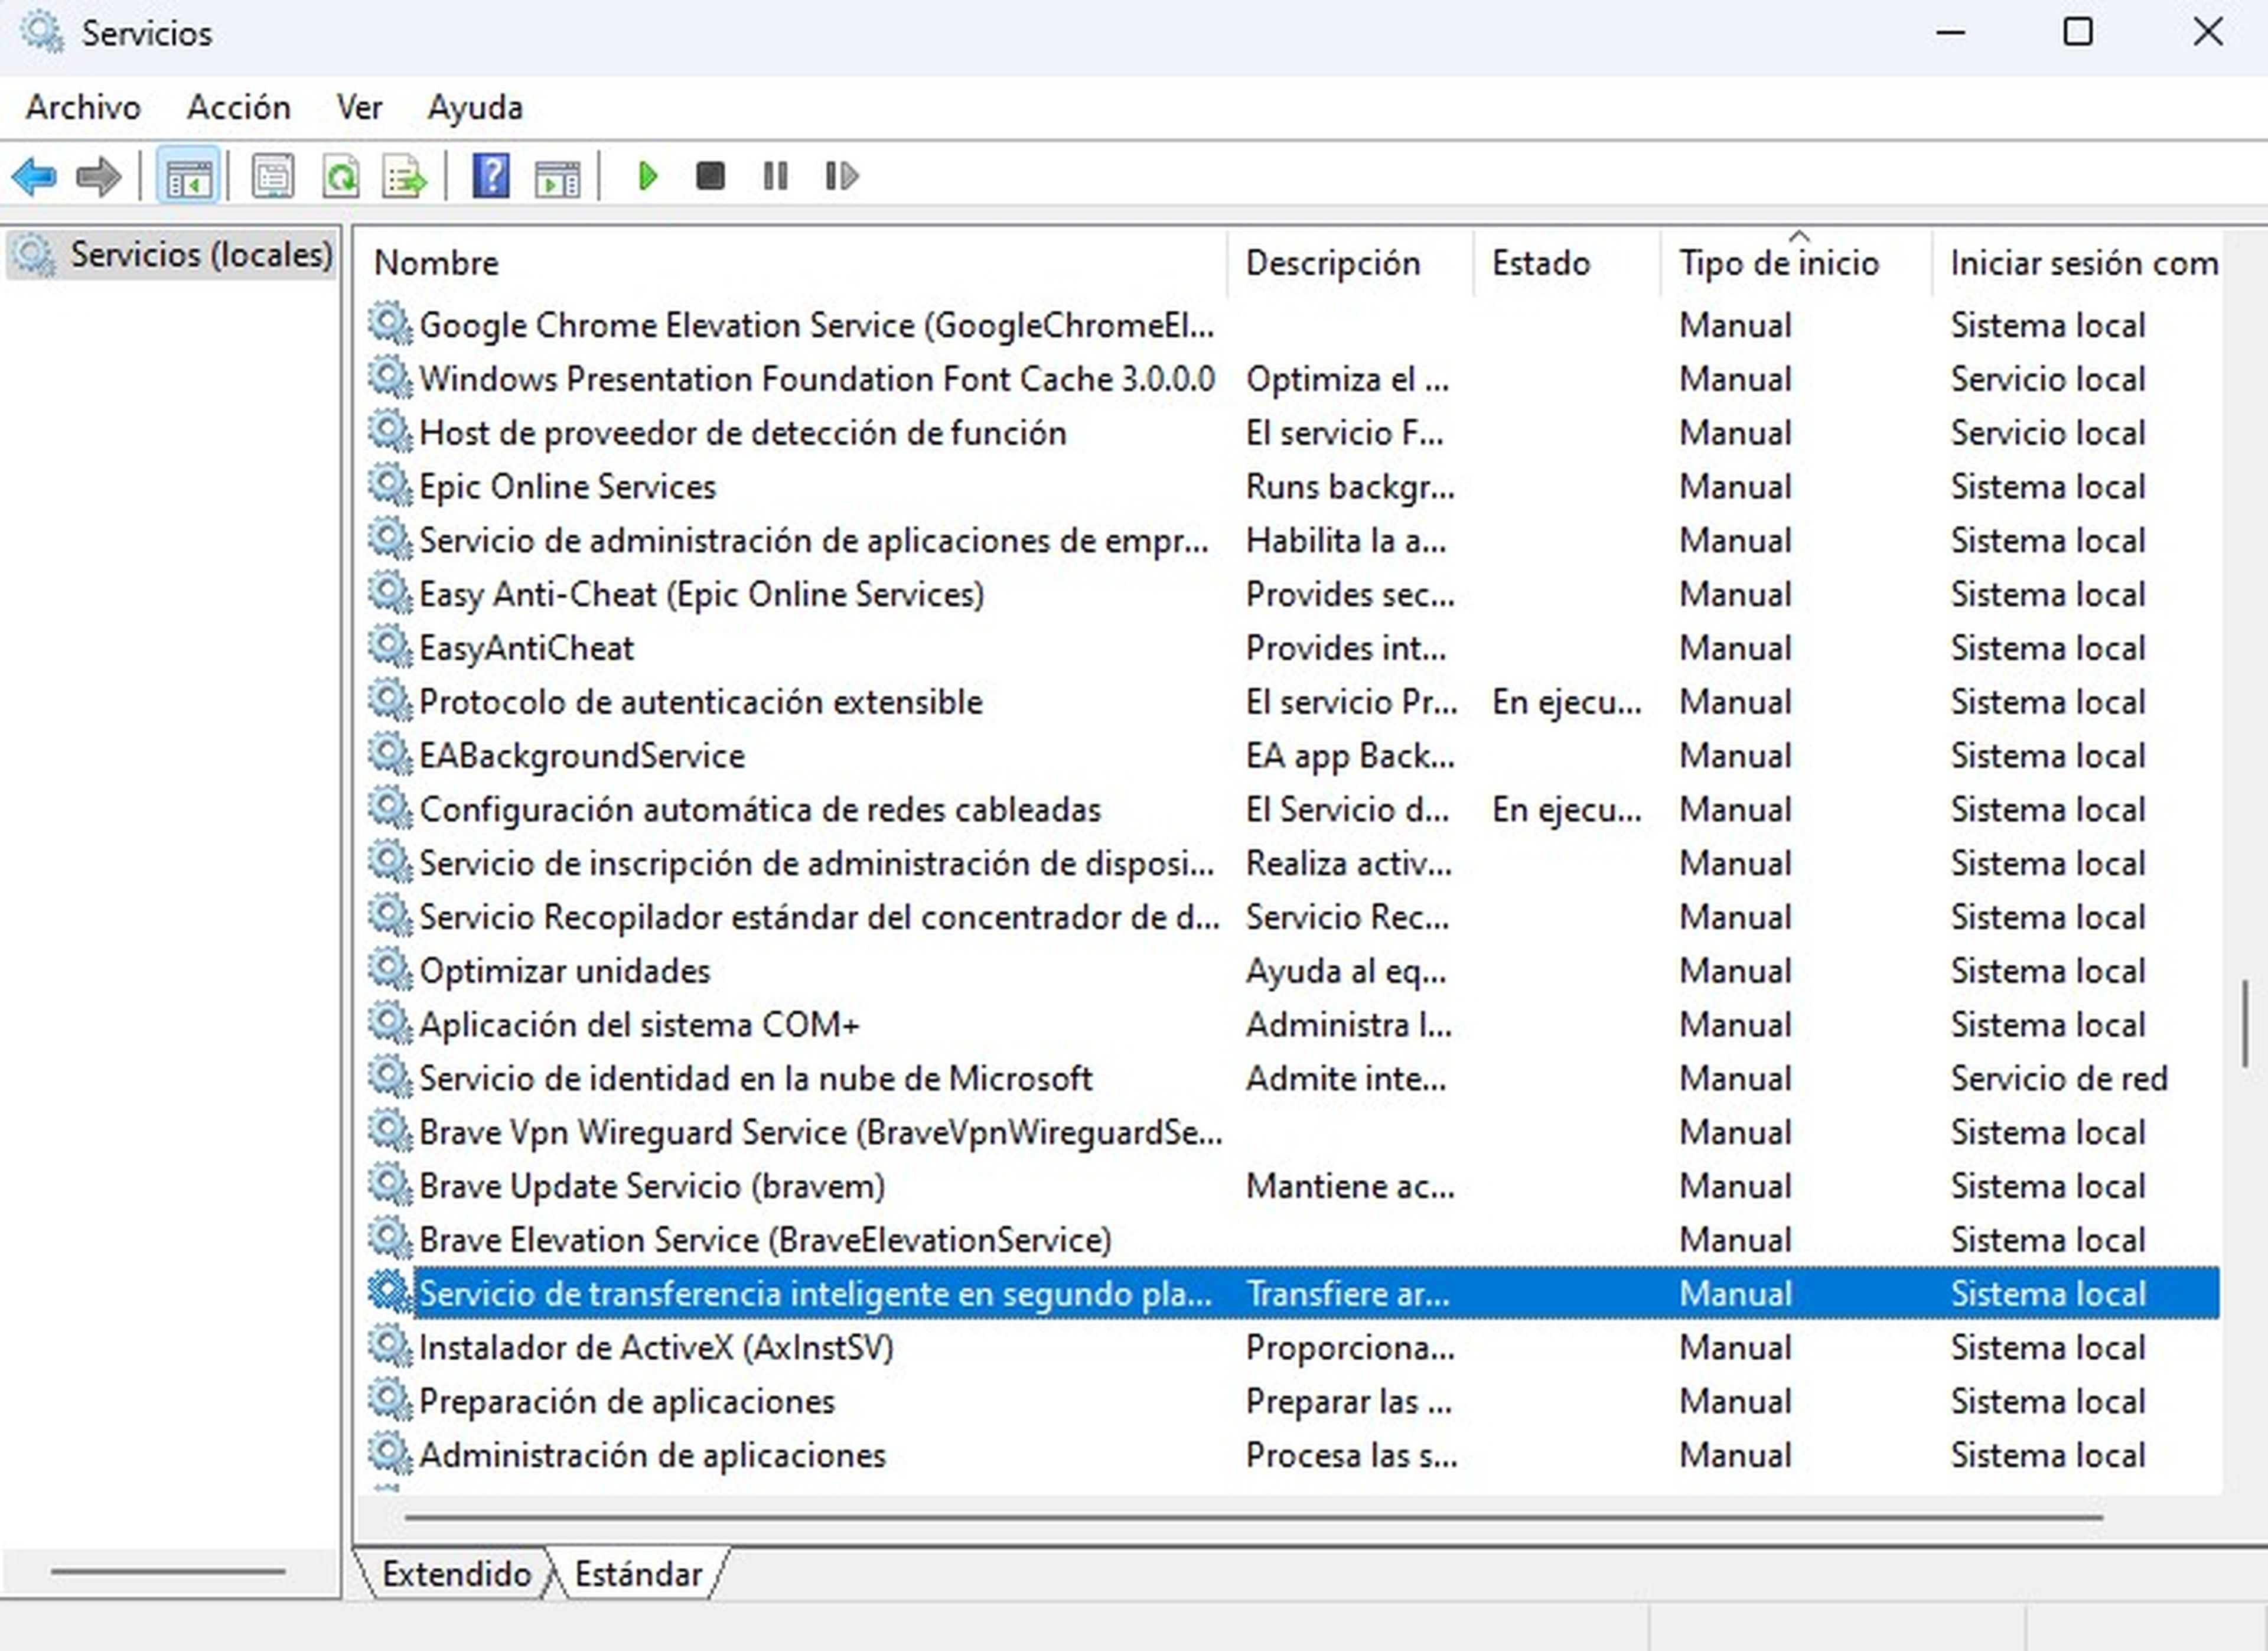Open the Ver menu
The height and width of the screenshot is (1651, 2268).
359,107
